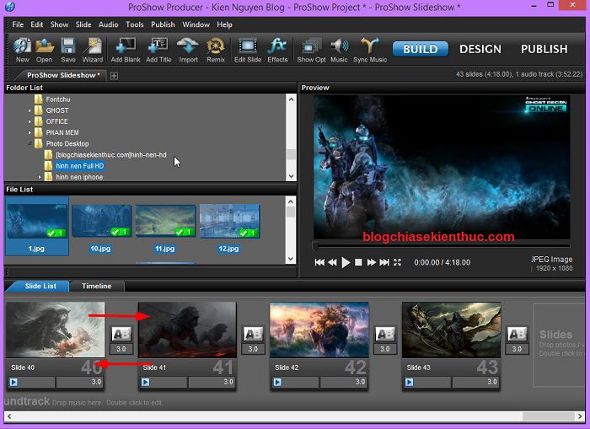Expand the hinh nen iphone folder
The height and width of the screenshot is (429, 590).
tap(40, 177)
